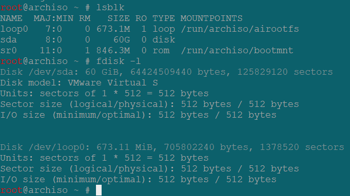This screenshot has width=350, height=196.
Task: Click the 846.3M size value
Action: [113, 51]
